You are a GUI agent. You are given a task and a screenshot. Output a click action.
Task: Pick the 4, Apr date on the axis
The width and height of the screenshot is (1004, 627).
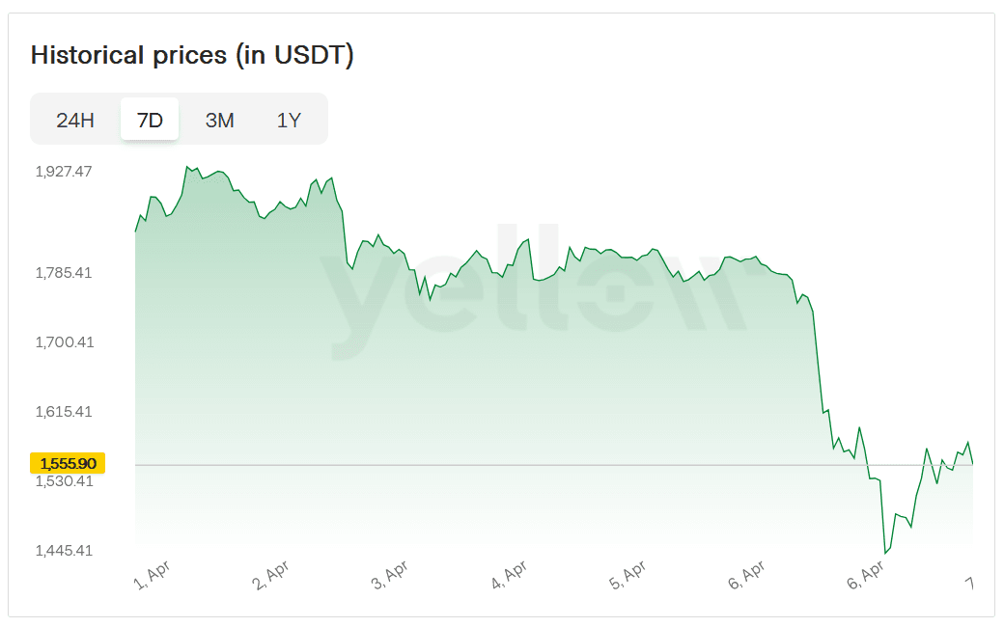tap(509, 576)
